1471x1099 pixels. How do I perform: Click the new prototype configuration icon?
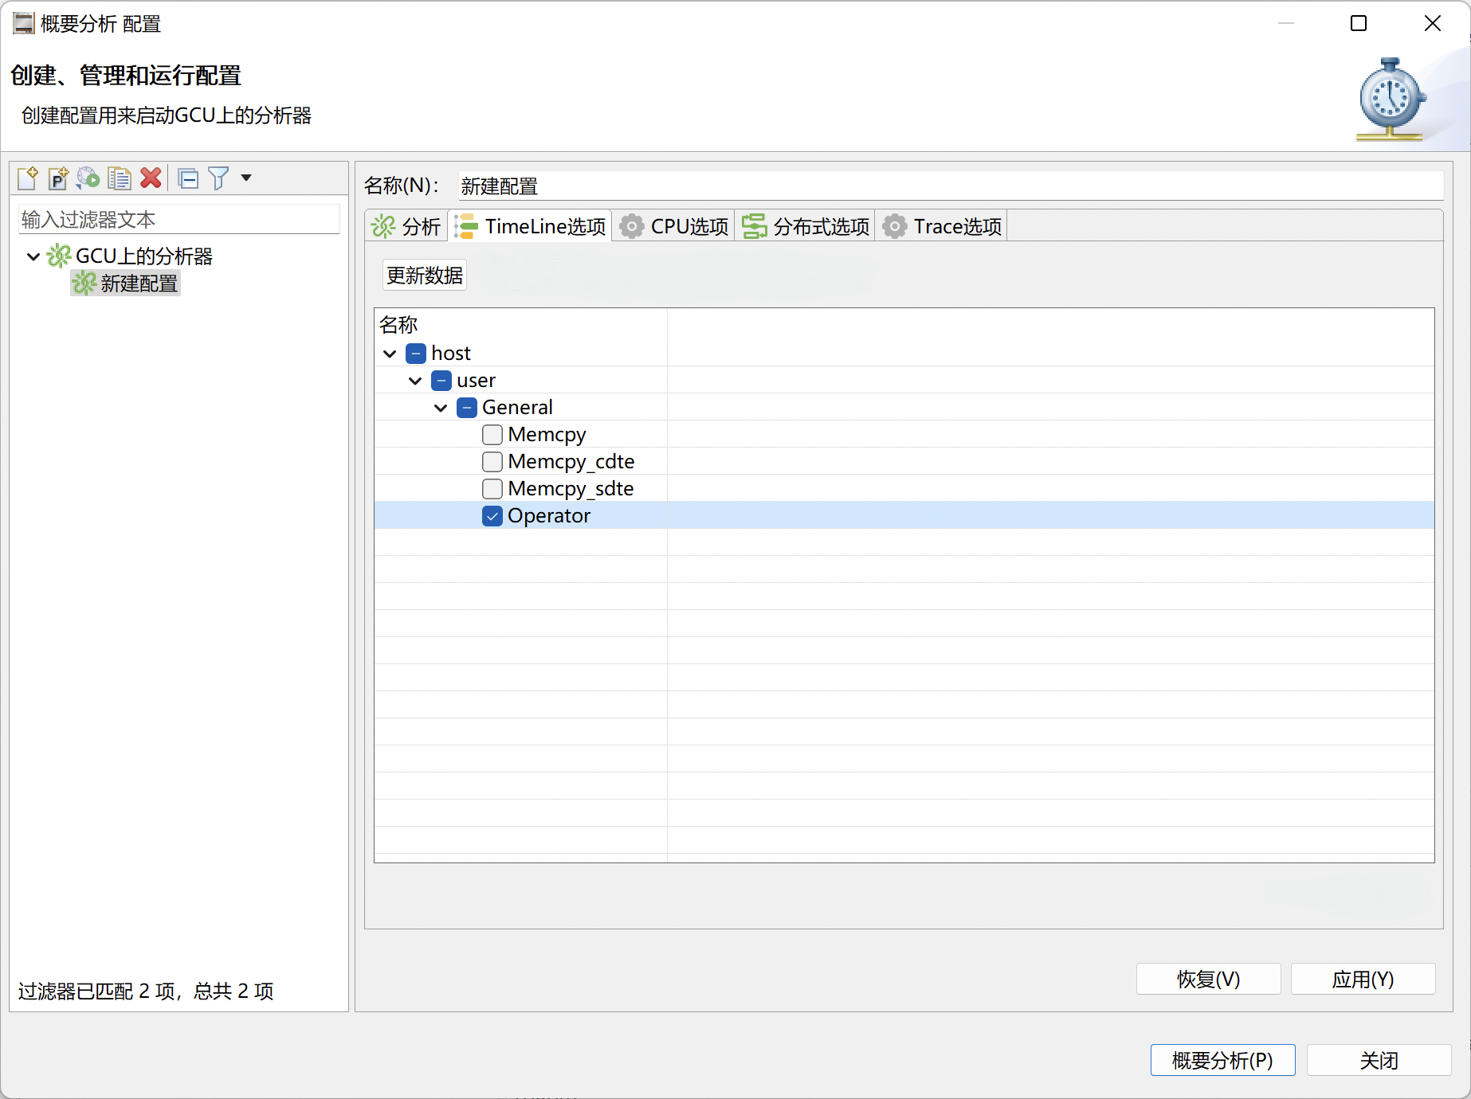click(57, 178)
